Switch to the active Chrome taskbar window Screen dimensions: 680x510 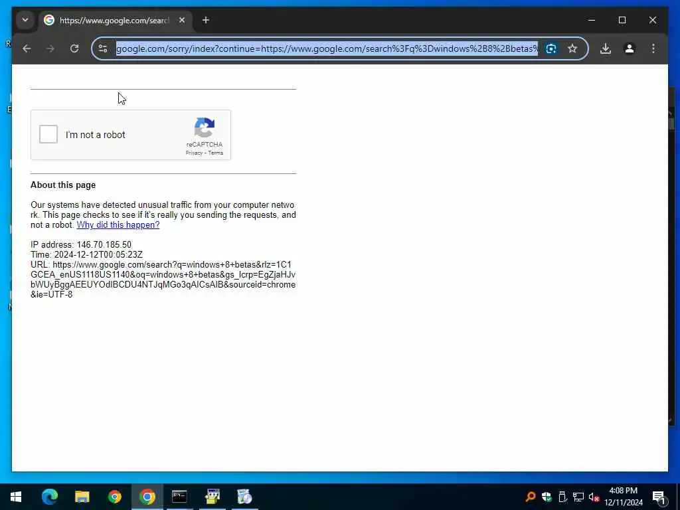[x=147, y=497]
